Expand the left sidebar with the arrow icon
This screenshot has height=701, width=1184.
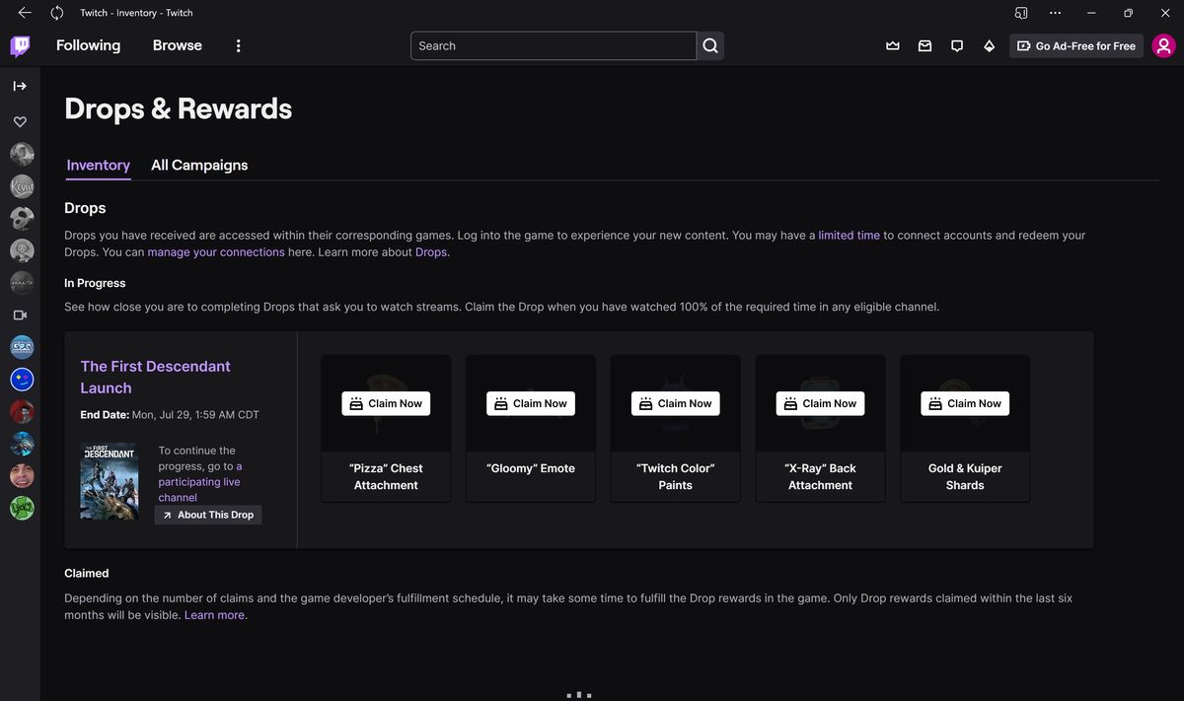point(20,85)
